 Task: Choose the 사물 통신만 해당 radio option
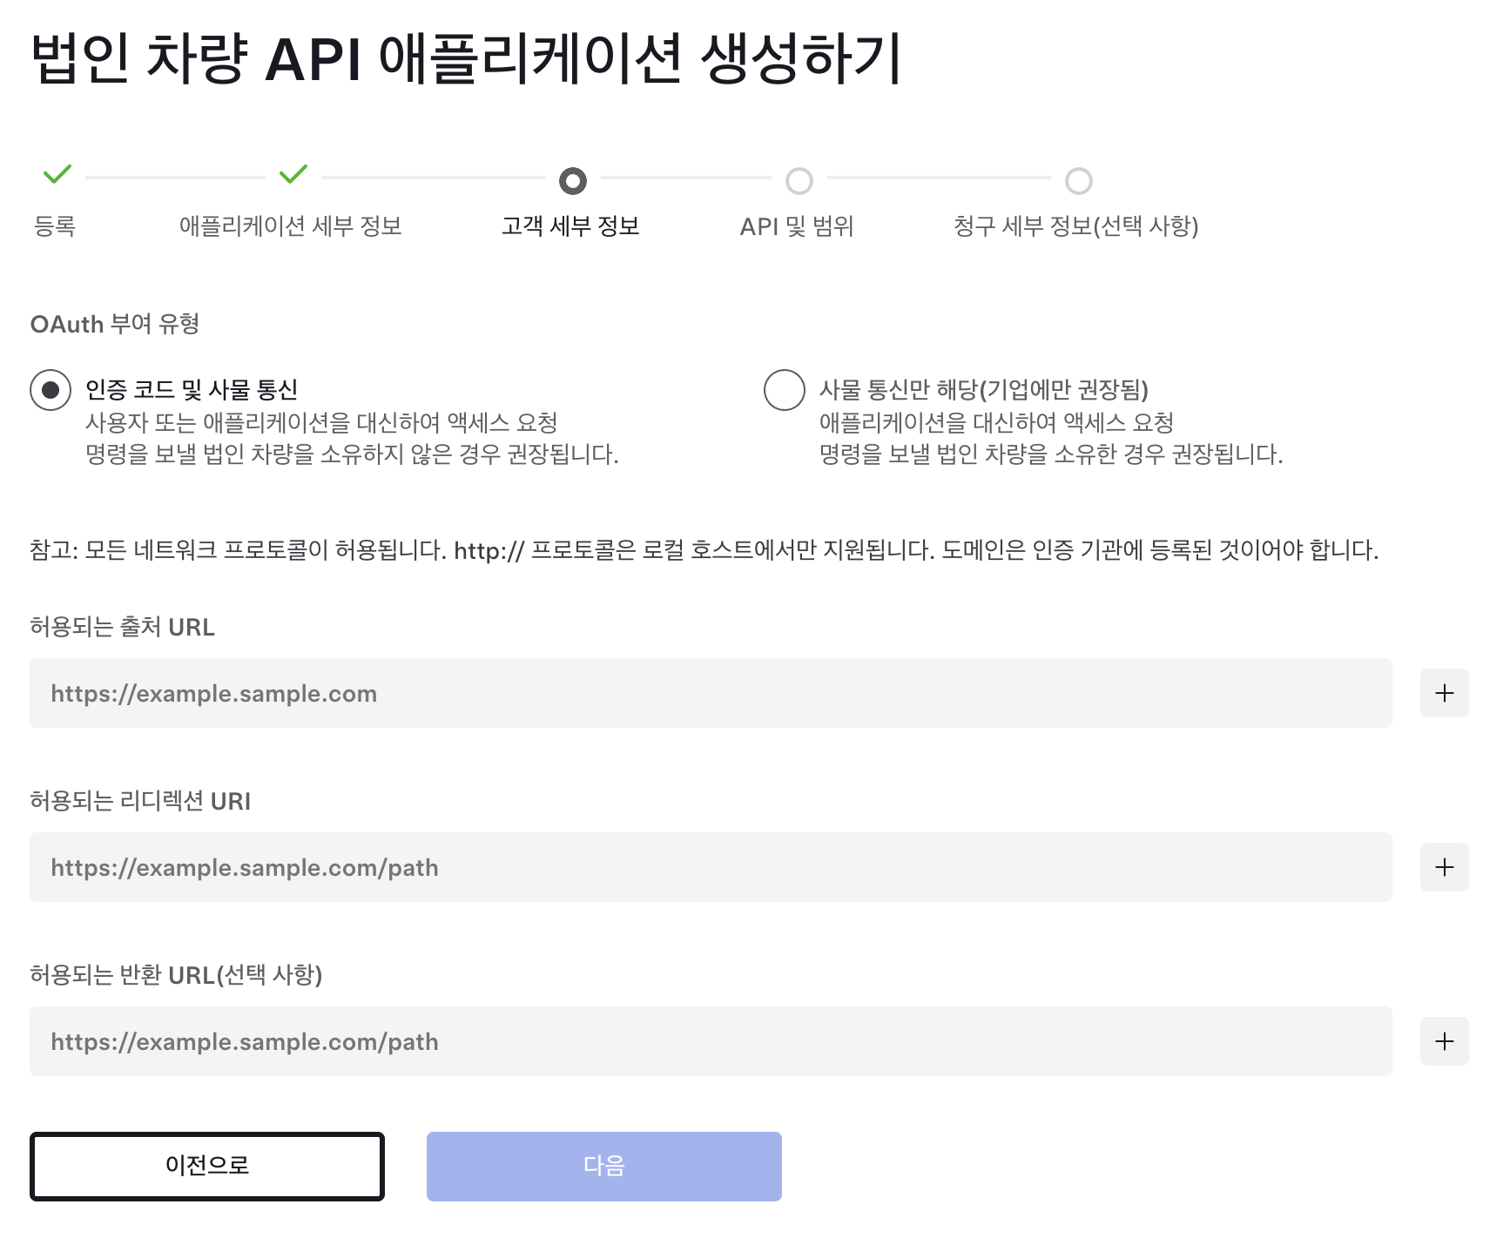coord(784,390)
